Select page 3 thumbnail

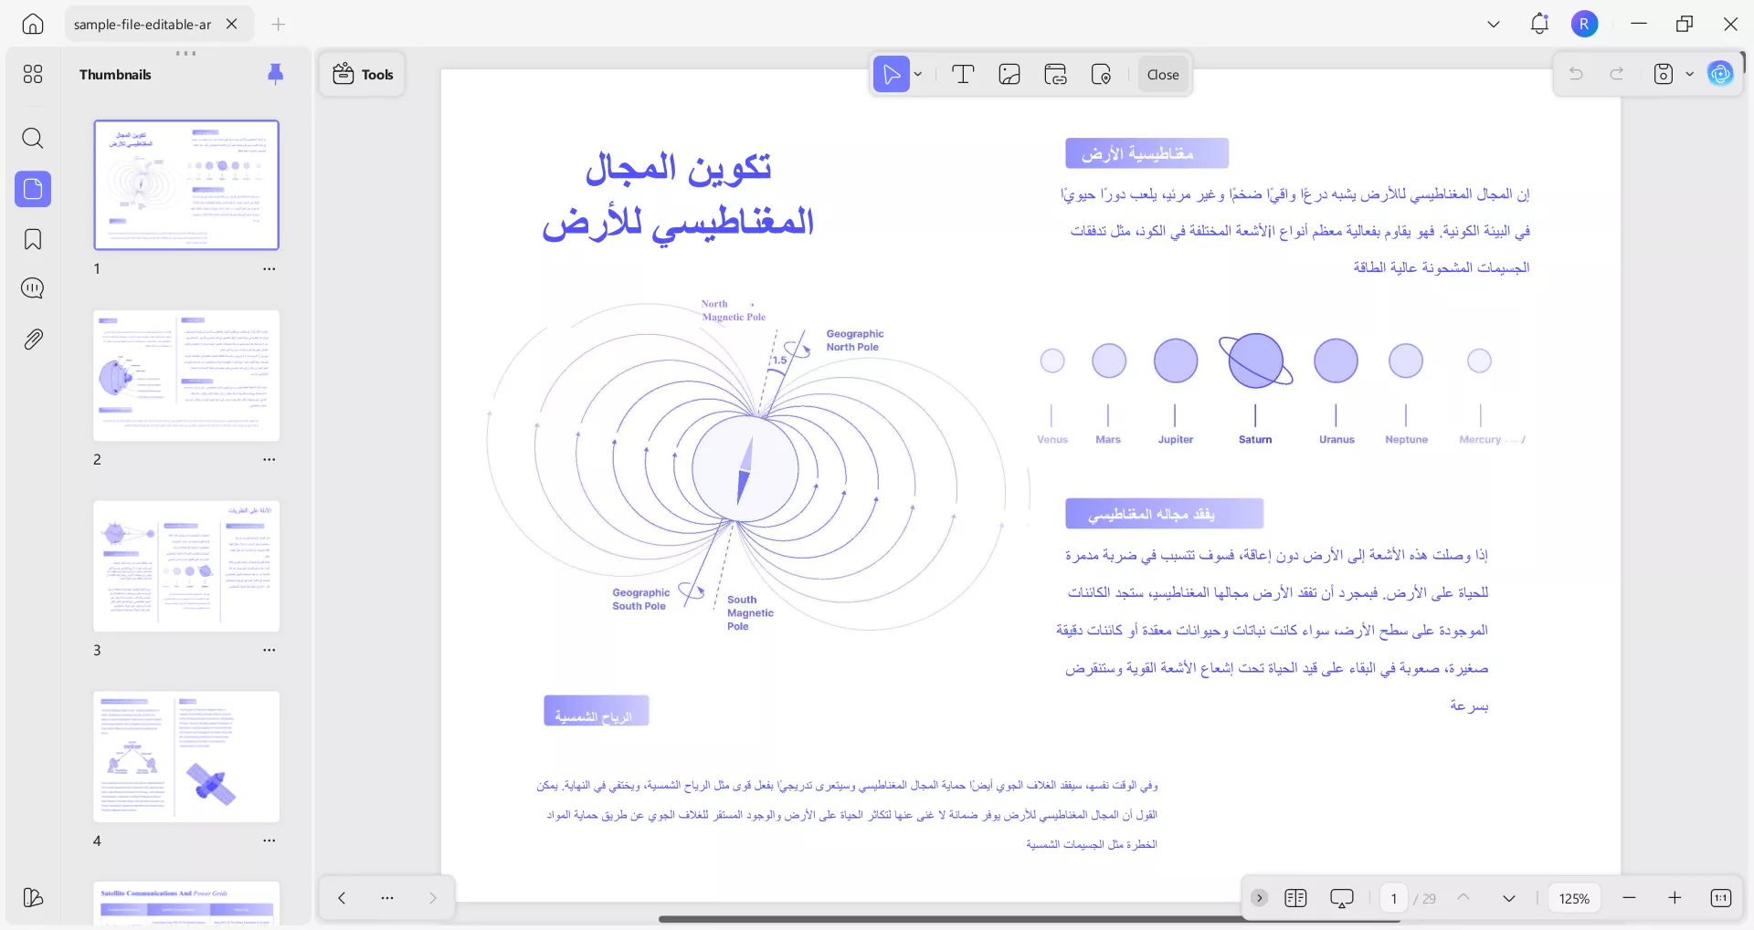point(186,566)
